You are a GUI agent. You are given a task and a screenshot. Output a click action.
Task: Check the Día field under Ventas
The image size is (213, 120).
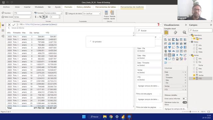(x=194, y=62)
